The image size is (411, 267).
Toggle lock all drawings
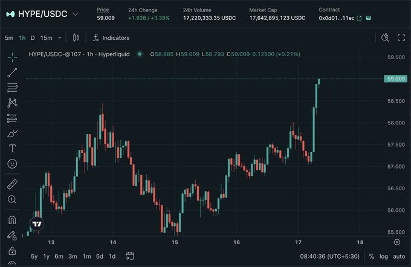(12, 251)
